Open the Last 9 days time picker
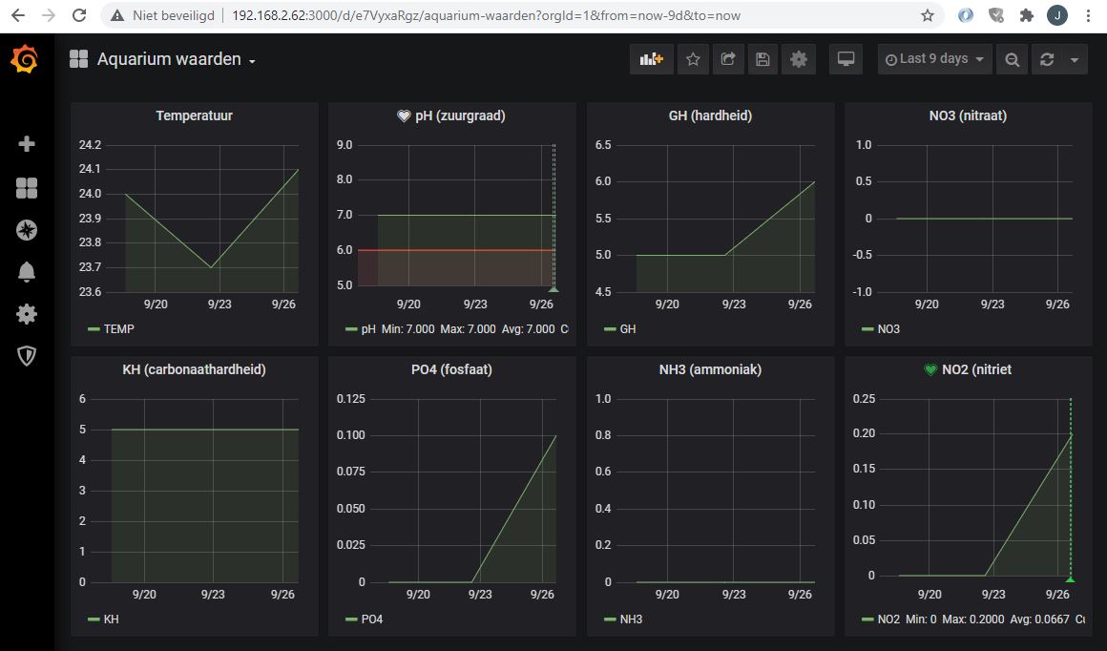The width and height of the screenshot is (1107, 651). click(x=934, y=59)
